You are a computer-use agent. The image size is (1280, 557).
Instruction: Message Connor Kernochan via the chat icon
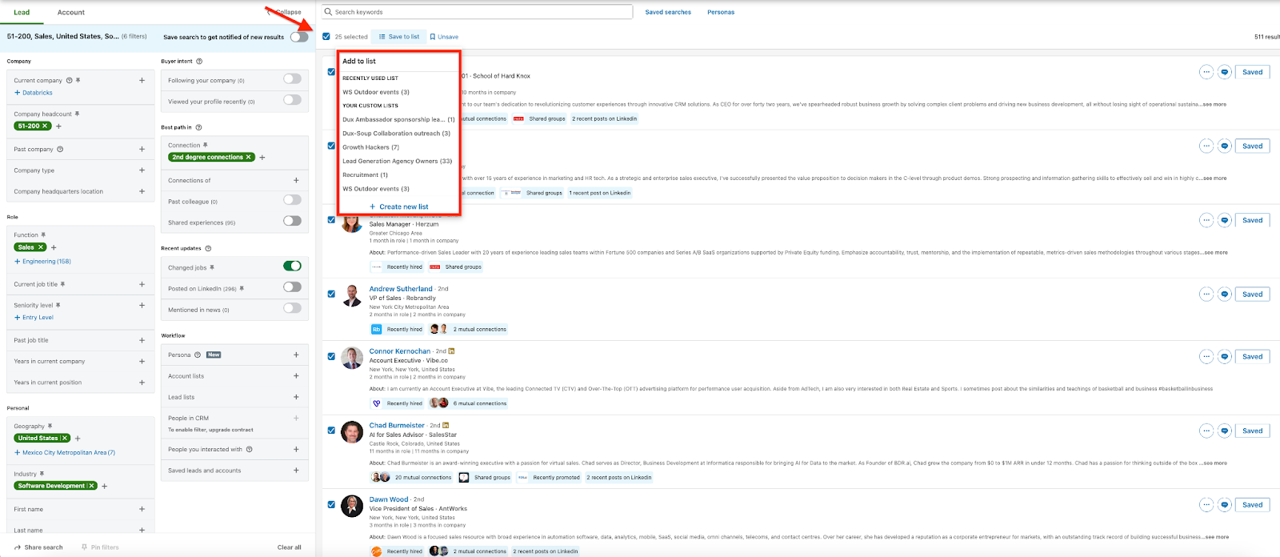pos(1224,357)
